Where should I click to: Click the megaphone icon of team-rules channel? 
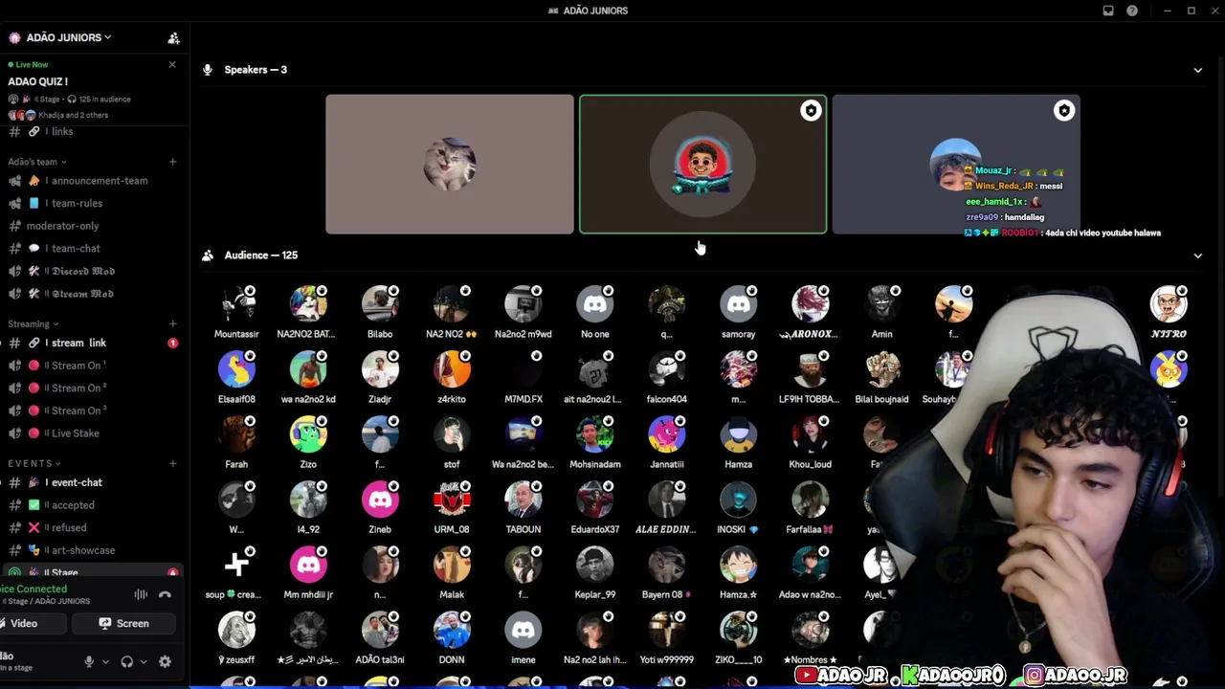point(15,203)
